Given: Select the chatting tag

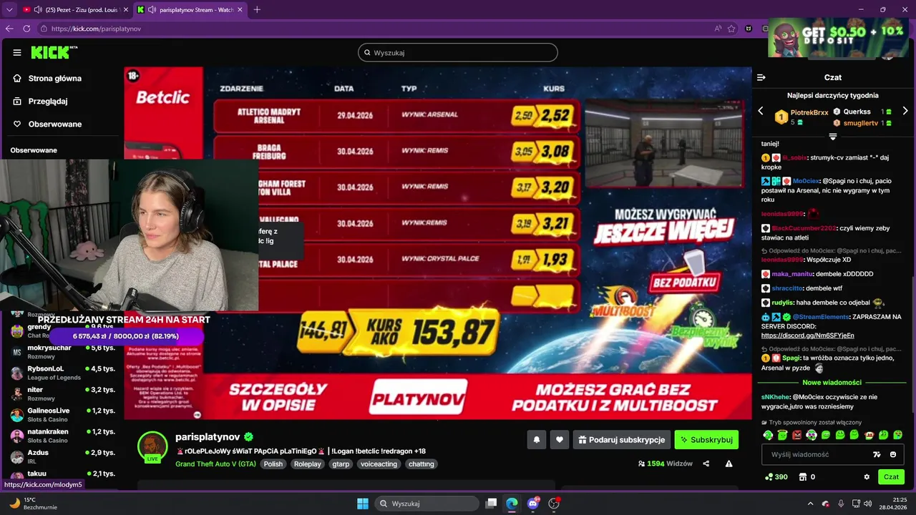Looking at the screenshot, I should [x=421, y=463].
